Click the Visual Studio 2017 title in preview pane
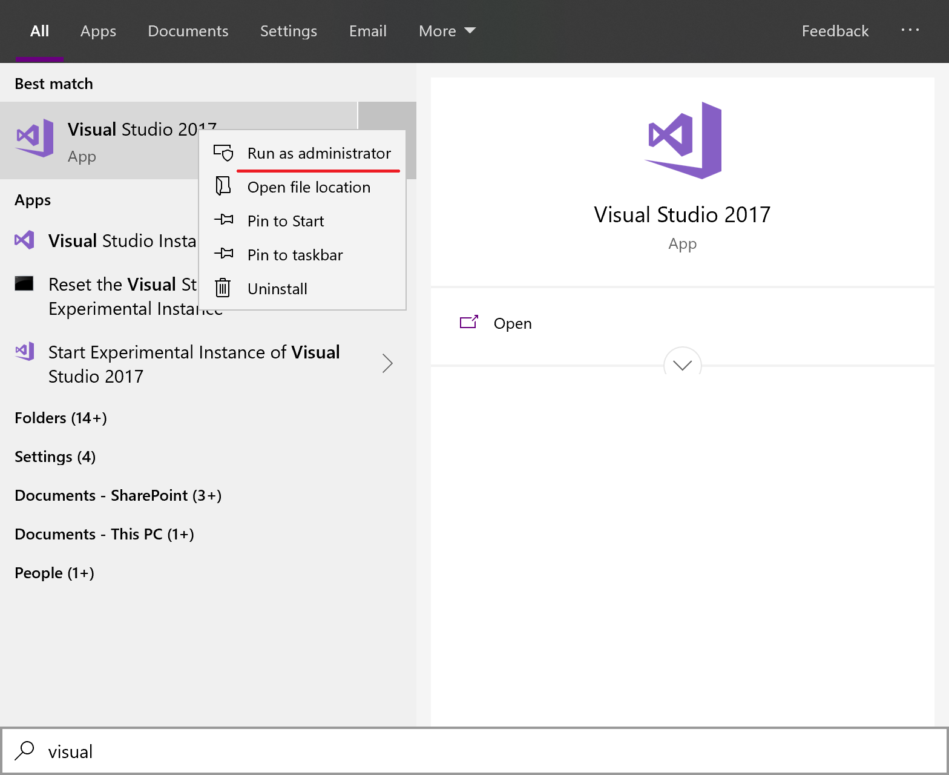949x775 pixels. pos(682,214)
